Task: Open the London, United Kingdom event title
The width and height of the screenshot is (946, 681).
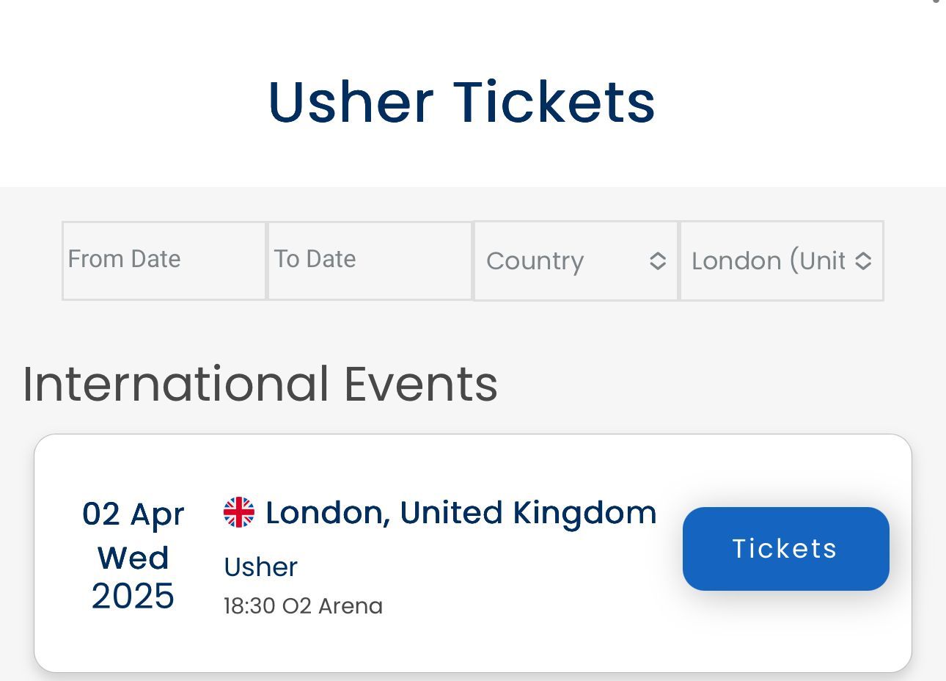Action: (x=461, y=512)
